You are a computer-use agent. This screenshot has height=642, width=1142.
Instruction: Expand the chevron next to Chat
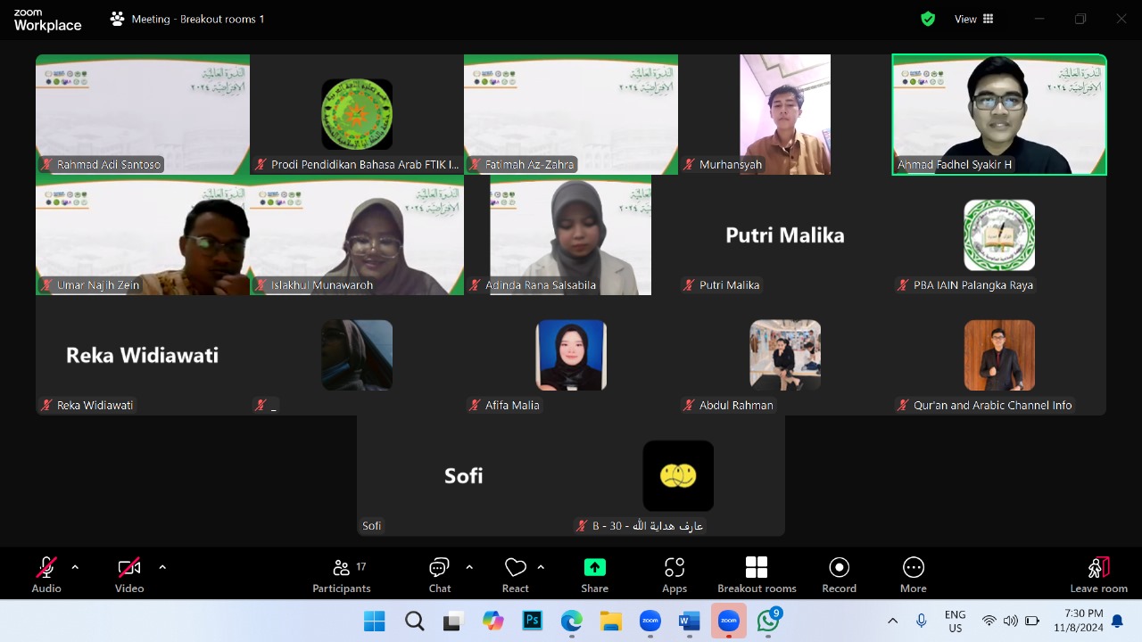[469, 567]
